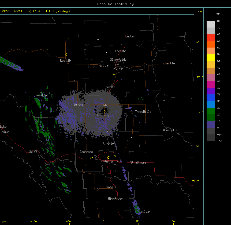
Task: Click the pink 42-45 dBZ legend swatch
Action: coord(211,78)
